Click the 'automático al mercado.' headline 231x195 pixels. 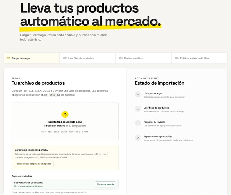(x=90, y=22)
